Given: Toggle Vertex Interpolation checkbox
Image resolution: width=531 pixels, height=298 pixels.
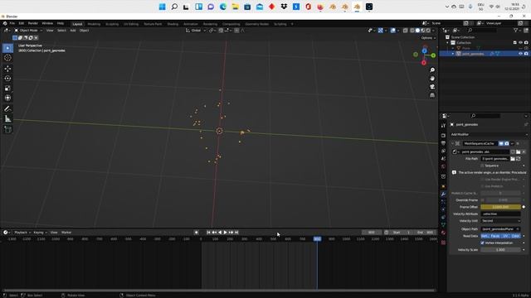Looking at the screenshot, I should pos(482,243).
